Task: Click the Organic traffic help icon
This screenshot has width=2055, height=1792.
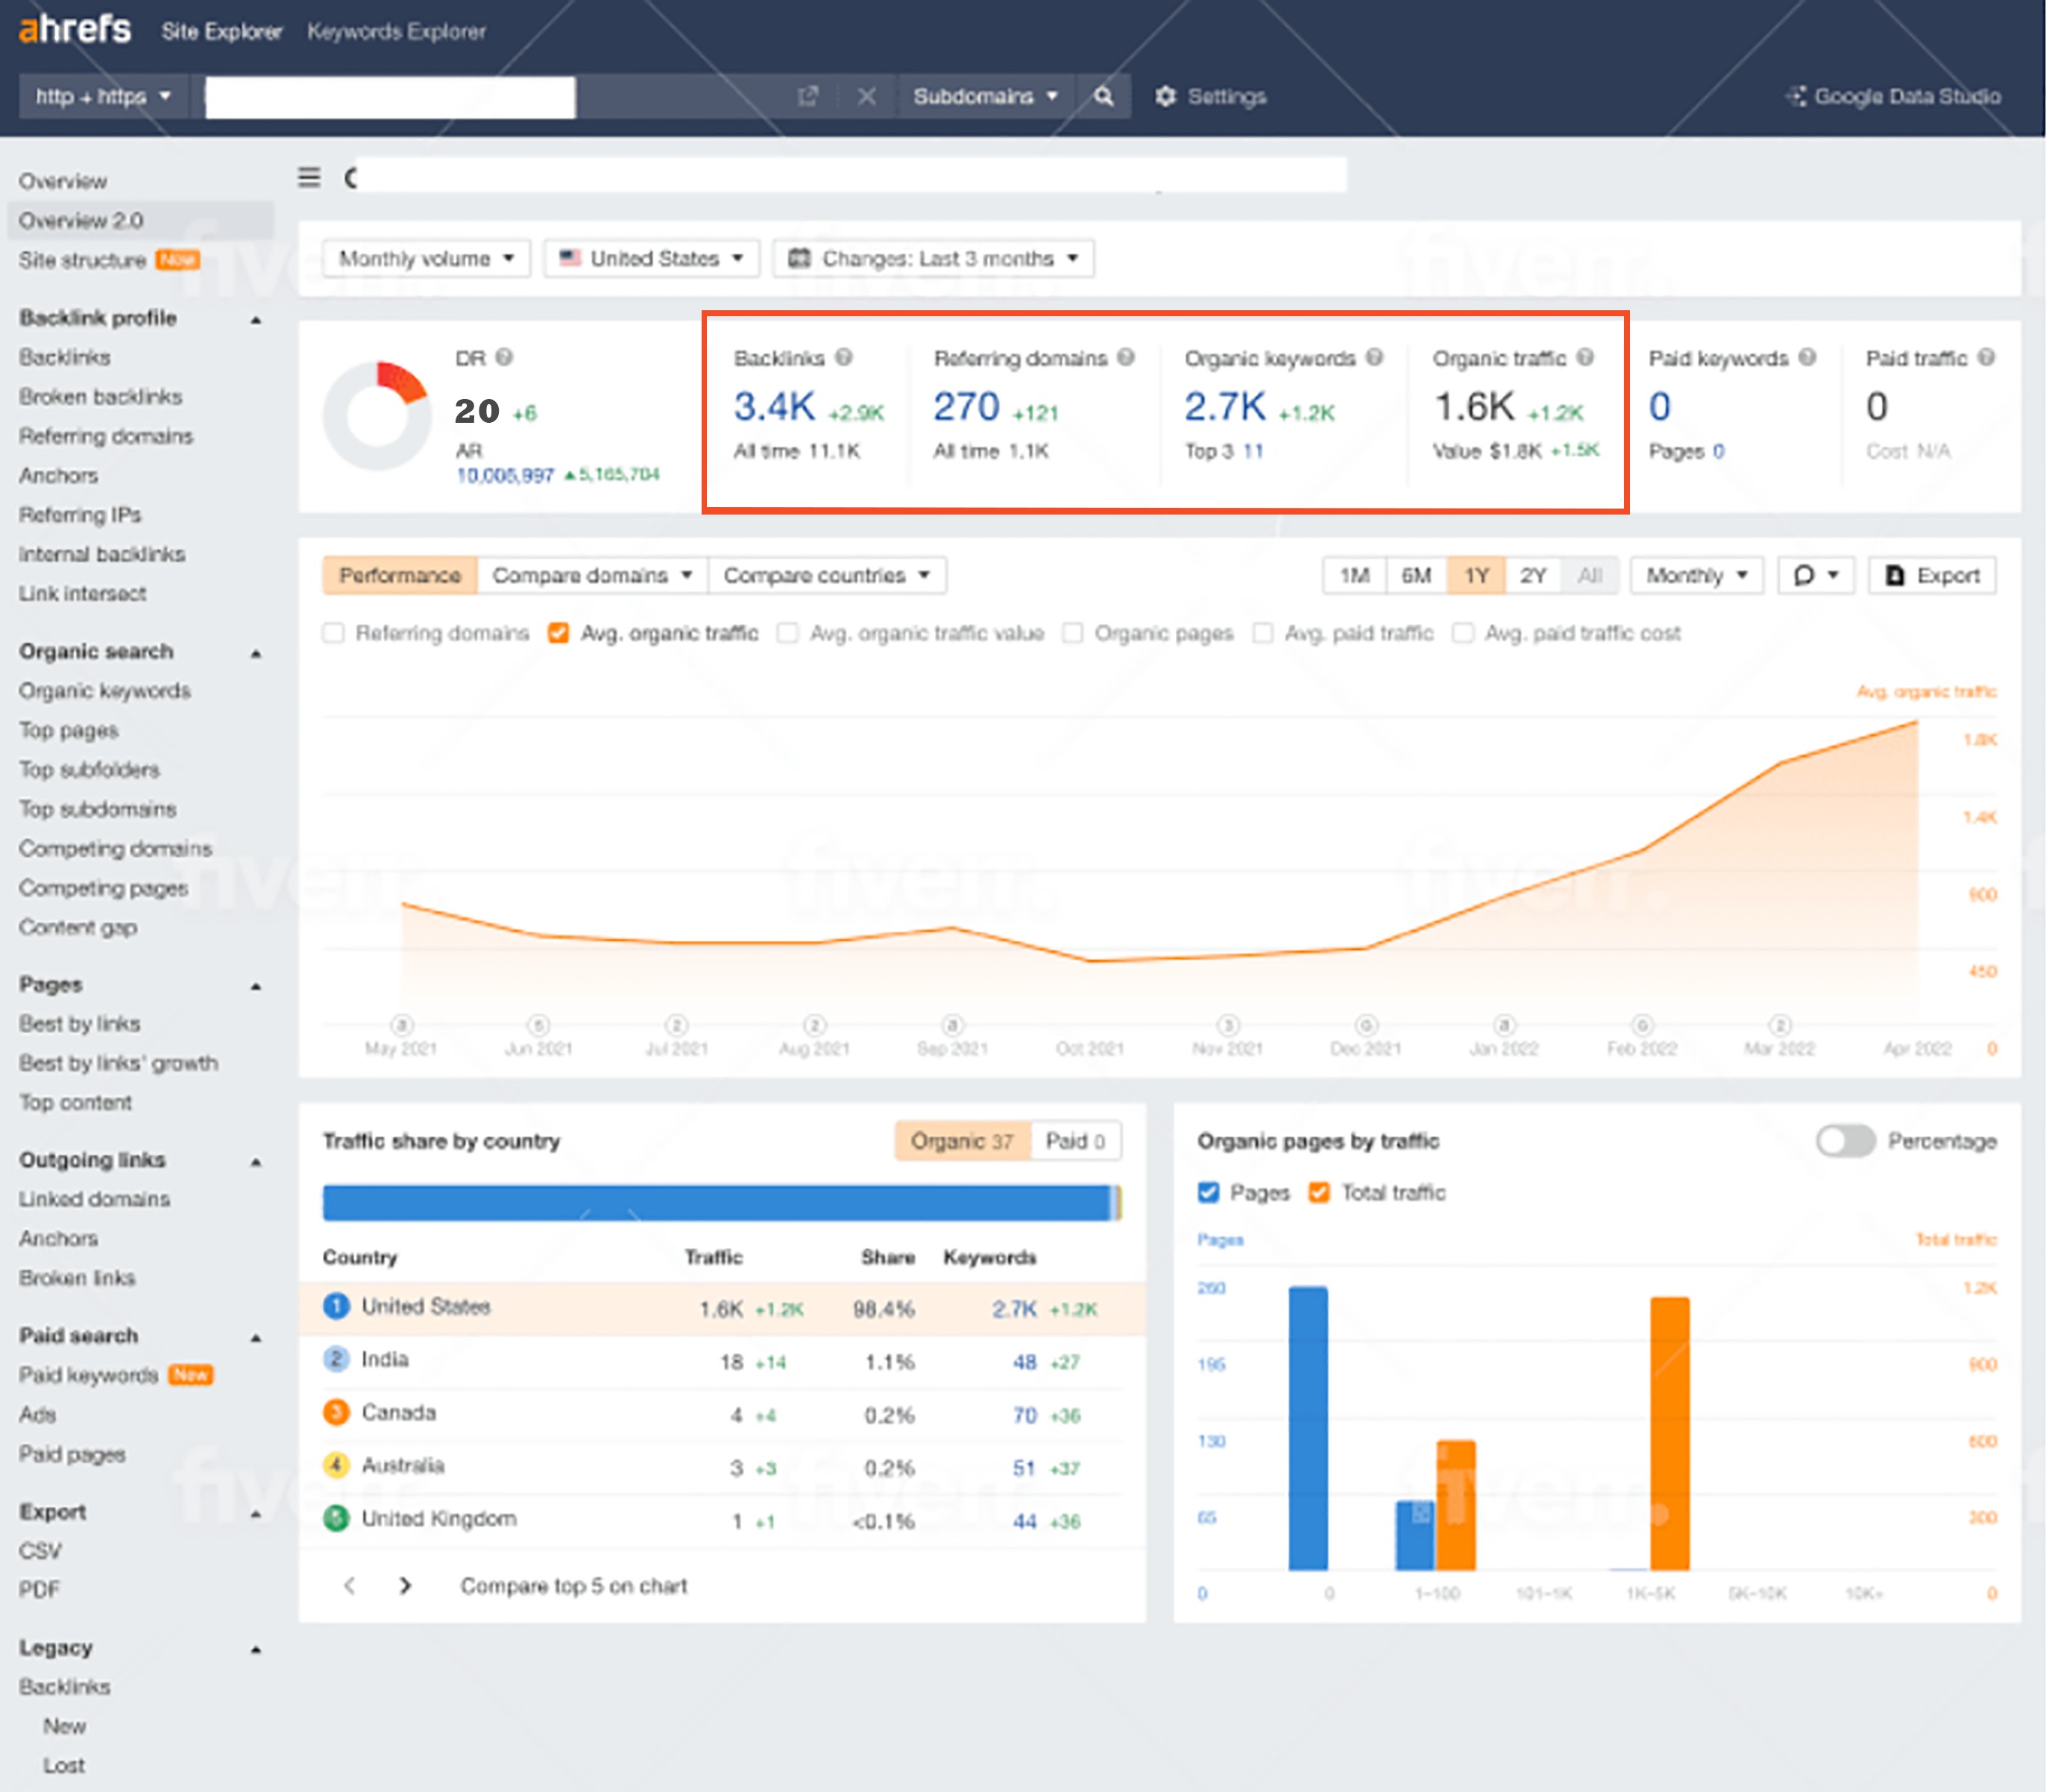Action: tap(1586, 357)
